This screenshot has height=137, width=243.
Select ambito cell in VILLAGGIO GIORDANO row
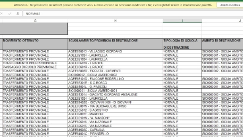(x=222, y=51)
